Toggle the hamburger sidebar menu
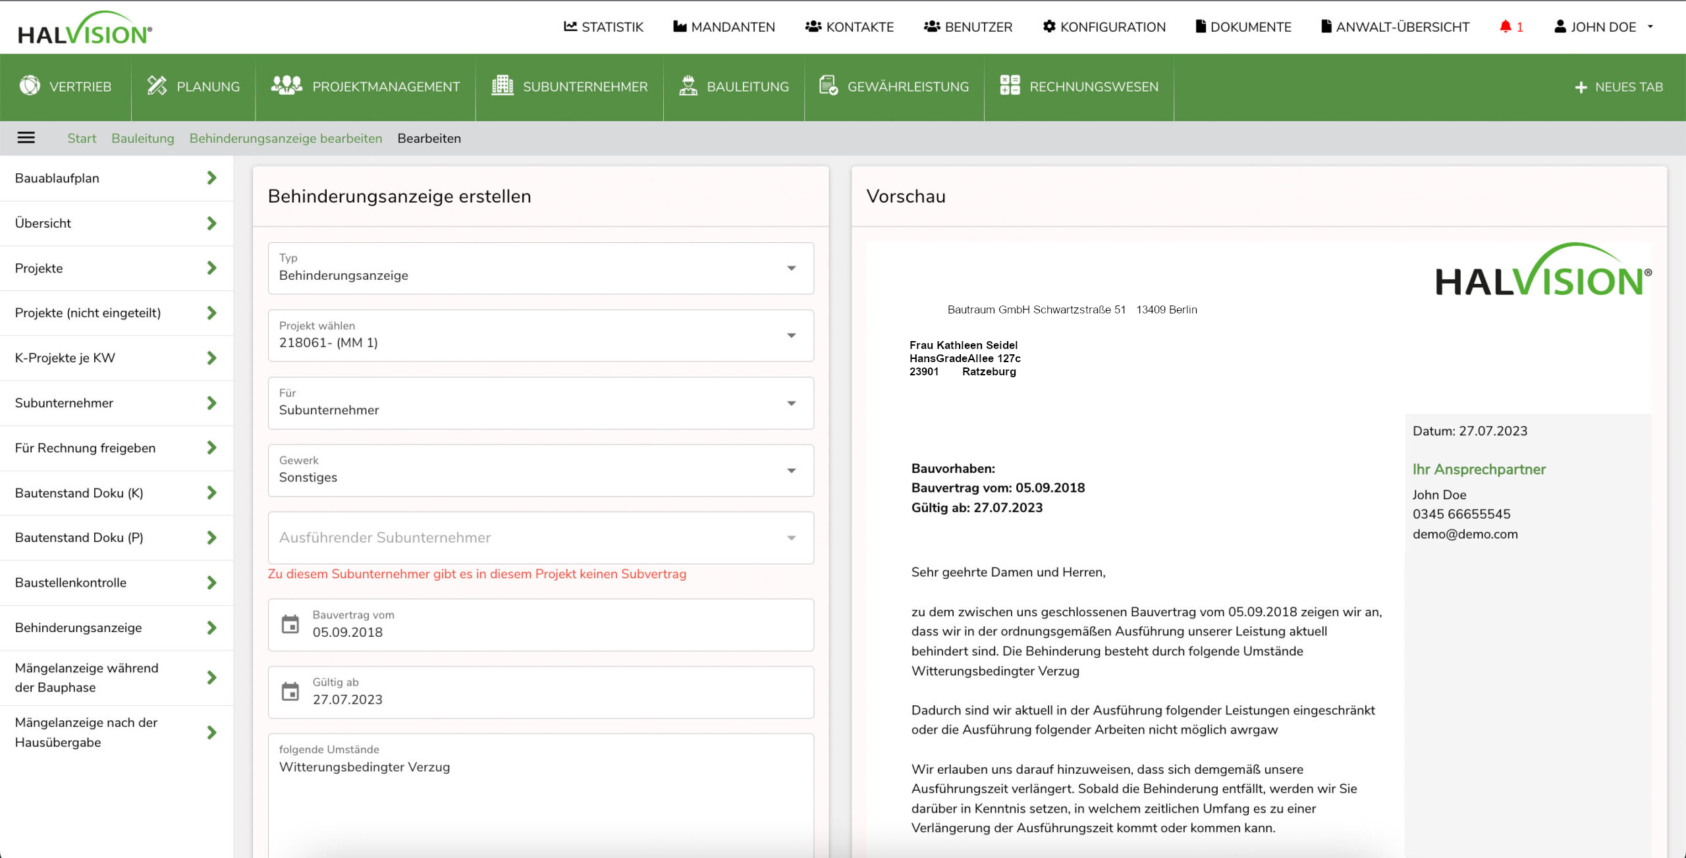Screen dimensions: 1686x858 click(26, 138)
